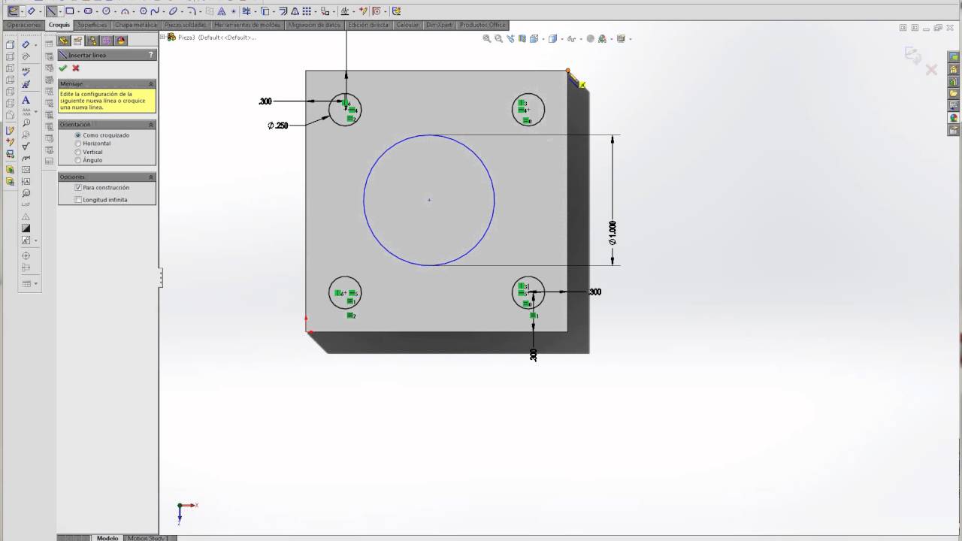Image resolution: width=962 pixels, height=541 pixels.
Task: Select the Sketch Fillet tool
Action: pyautogui.click(x=192, y=11)
